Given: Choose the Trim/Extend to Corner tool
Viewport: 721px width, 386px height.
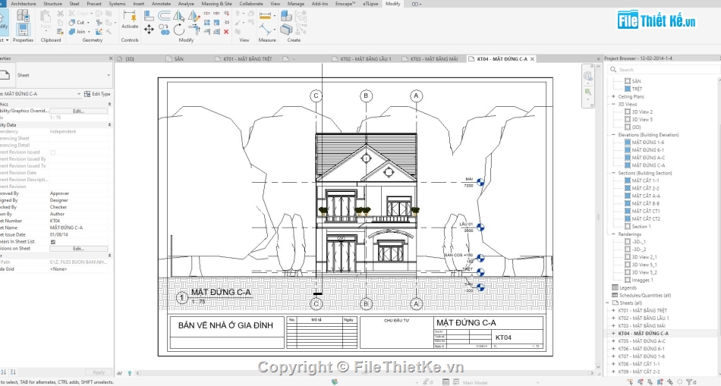Looking at the screenshot, I should 194,30.
